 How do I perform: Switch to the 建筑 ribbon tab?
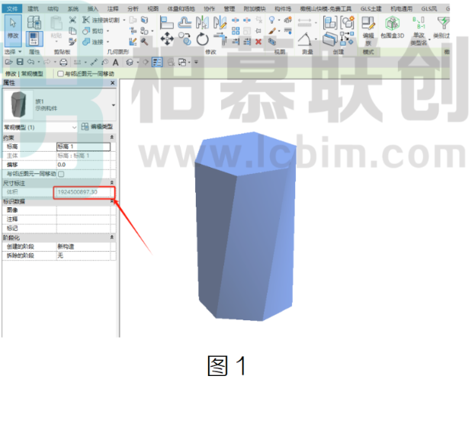(33, 8)
